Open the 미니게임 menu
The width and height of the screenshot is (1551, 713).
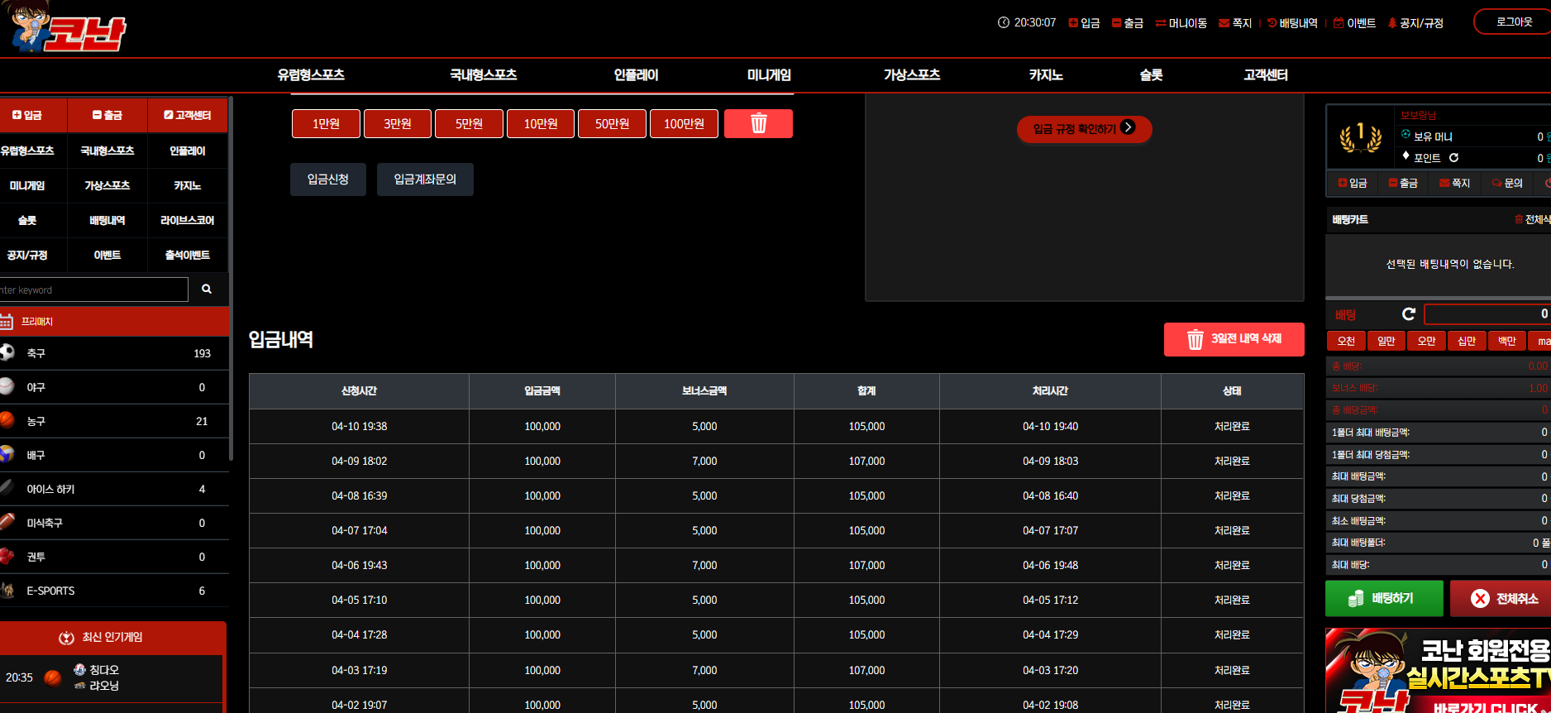[769, 74]
